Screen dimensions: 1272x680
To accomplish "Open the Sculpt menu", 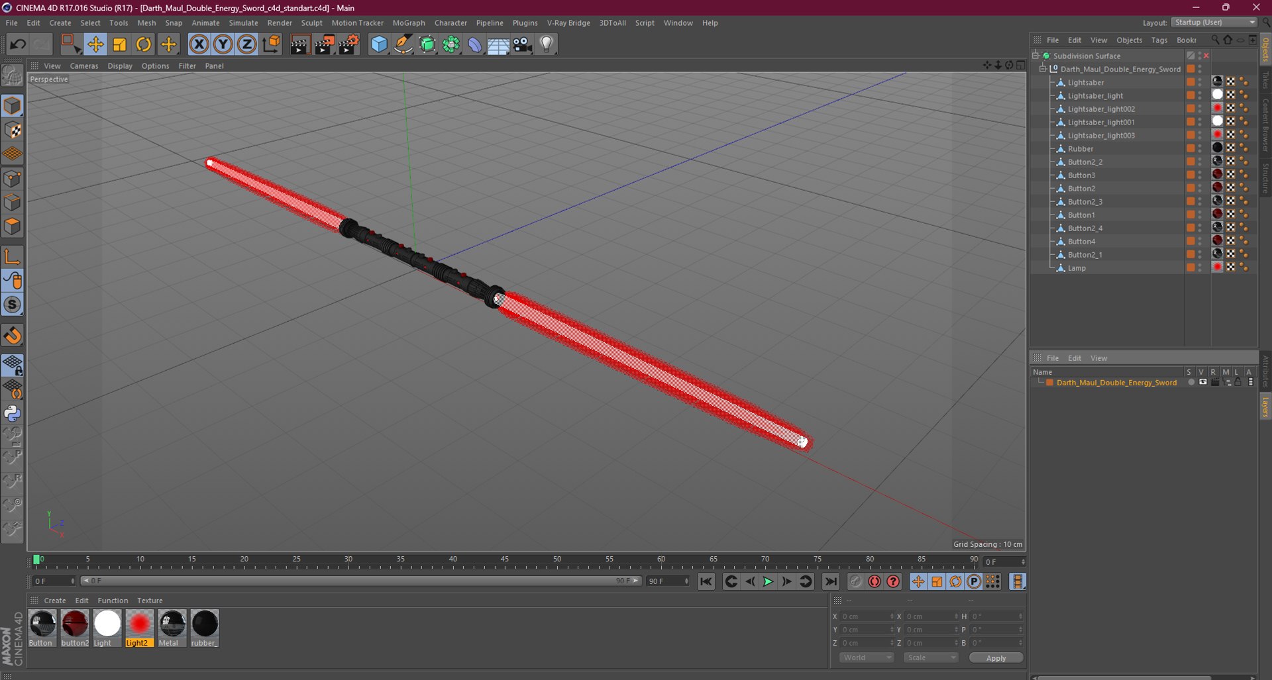I will tap(311, 23).
